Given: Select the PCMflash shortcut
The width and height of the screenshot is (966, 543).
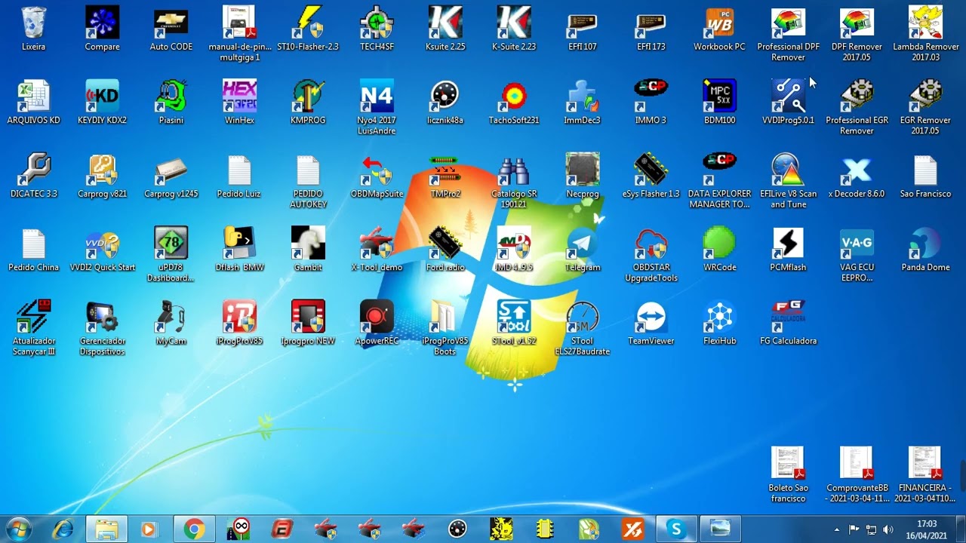Looking at the screenshot, I should 788,243.
